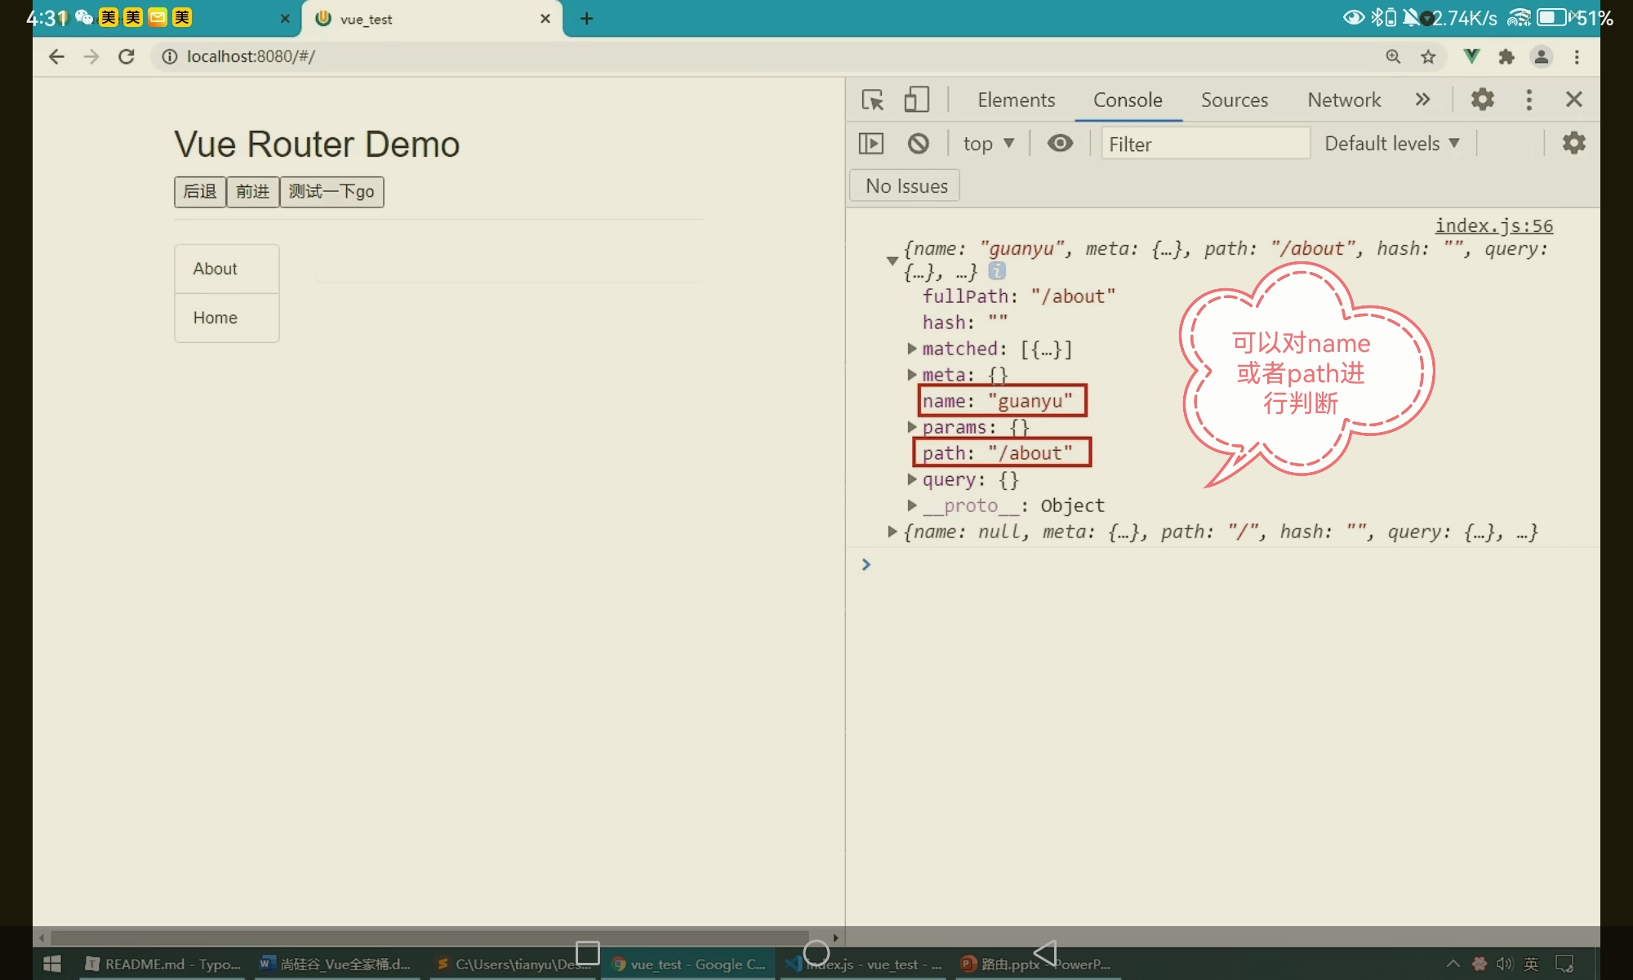1633x980 pixels.
Task: Open the Default levels dropdown
Action: point(1390,144)
